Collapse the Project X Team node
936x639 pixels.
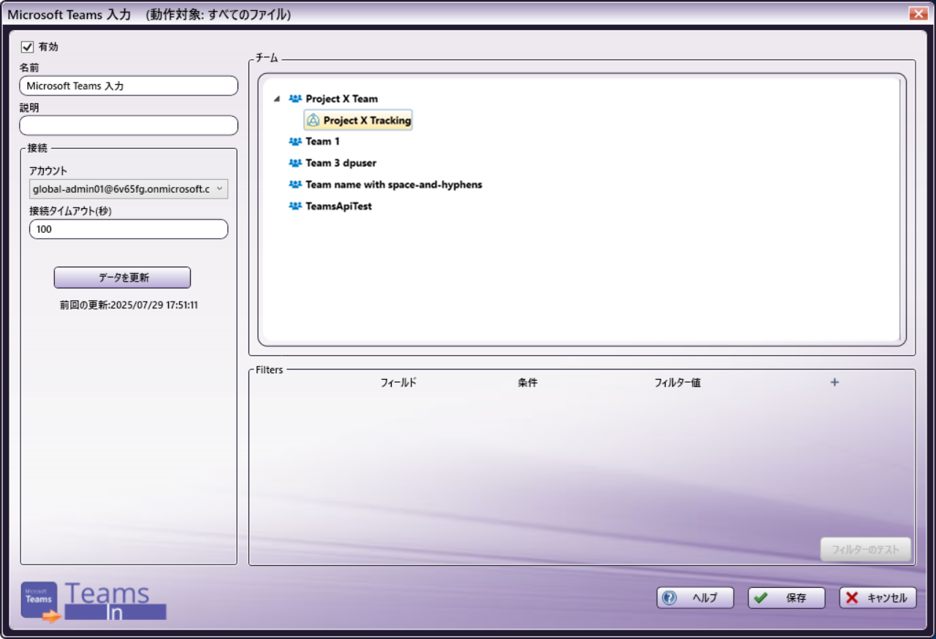pyautogui.click(x=277, y=99)
